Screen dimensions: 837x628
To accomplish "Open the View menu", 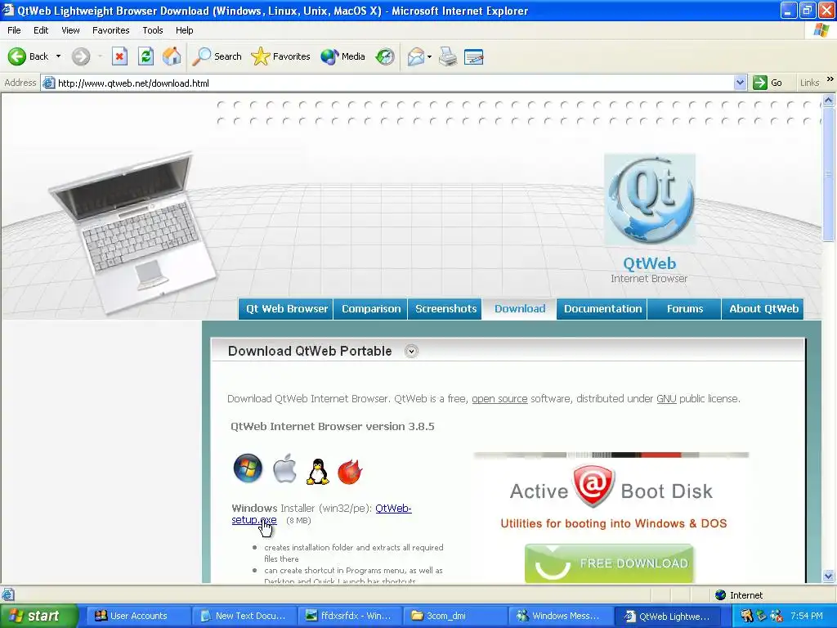I will [70, 30].
